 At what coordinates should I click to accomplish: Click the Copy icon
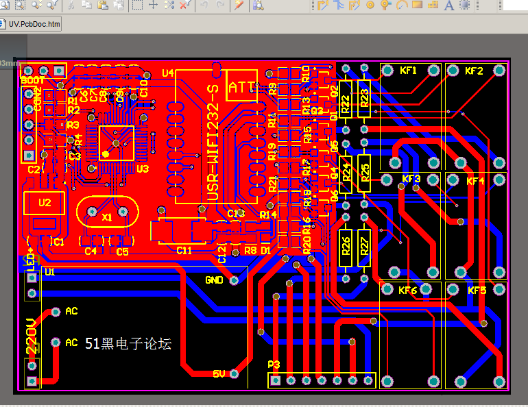coord(87,5)
